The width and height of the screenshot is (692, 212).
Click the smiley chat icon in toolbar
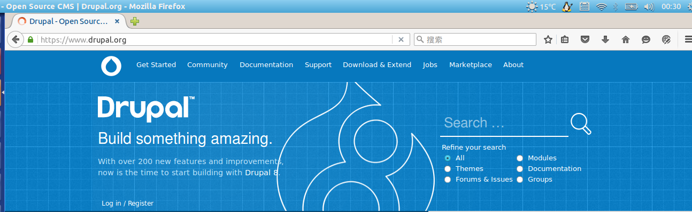tap(646, 39)
